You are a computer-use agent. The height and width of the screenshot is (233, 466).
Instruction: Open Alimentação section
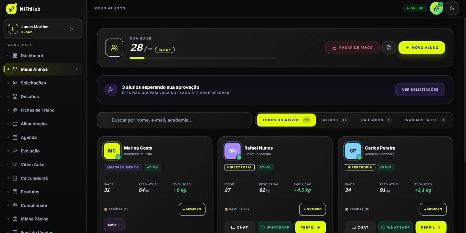click(x=43, y=124)
